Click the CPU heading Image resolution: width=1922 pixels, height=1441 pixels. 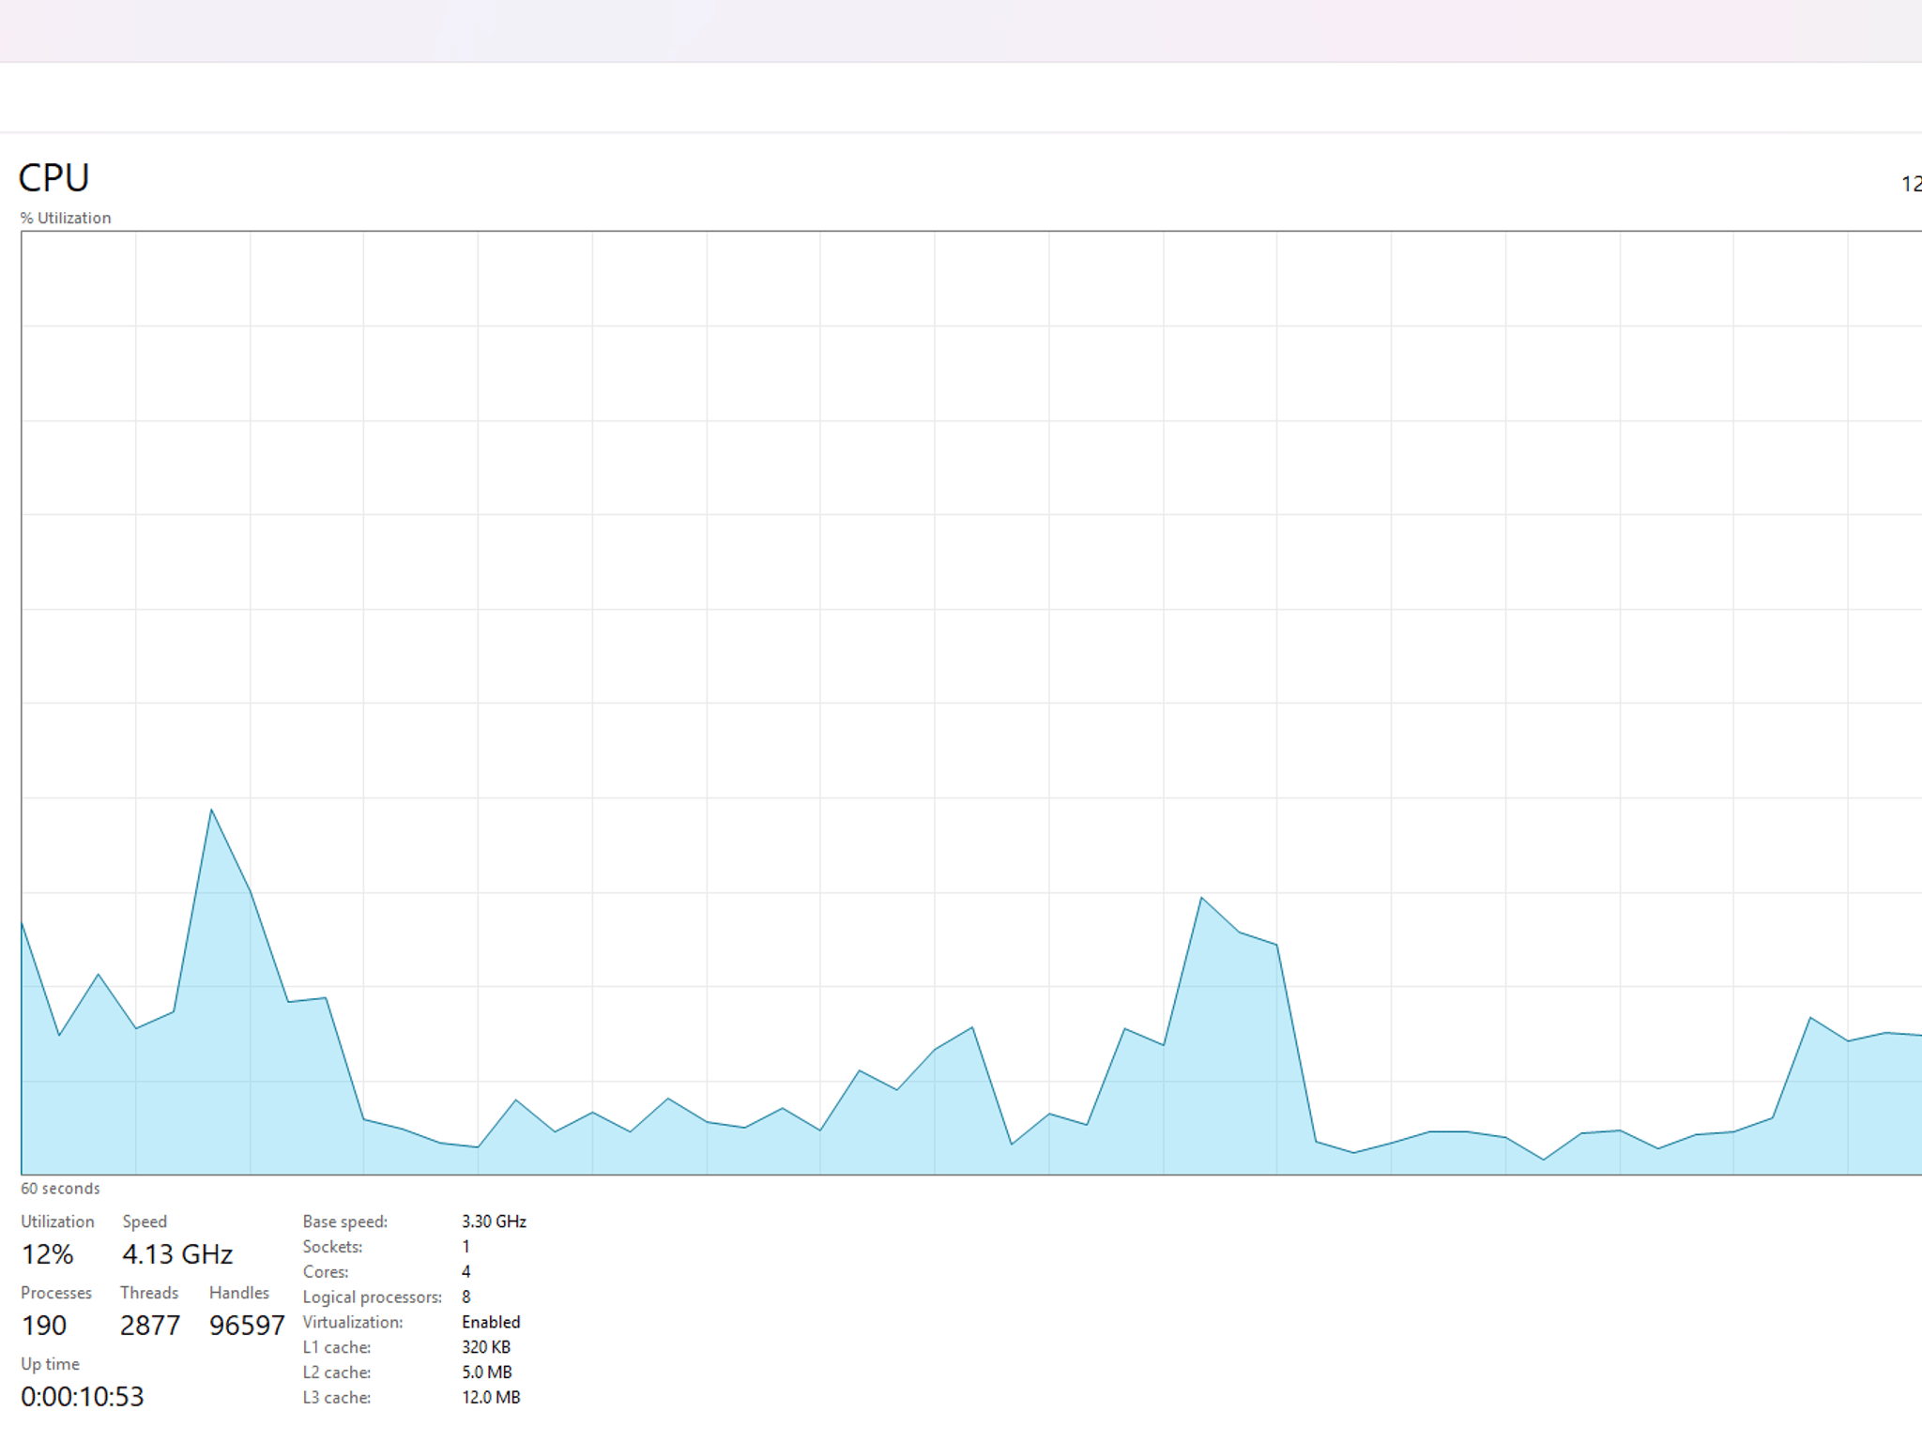point(53,178)
